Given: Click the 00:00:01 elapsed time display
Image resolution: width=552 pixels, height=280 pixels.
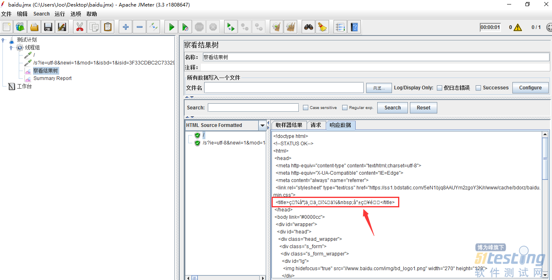Looking at the screenshot, I should (x=490, y=27).
